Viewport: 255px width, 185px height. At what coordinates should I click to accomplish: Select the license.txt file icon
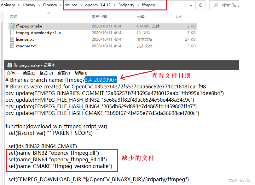coord(12,39)
